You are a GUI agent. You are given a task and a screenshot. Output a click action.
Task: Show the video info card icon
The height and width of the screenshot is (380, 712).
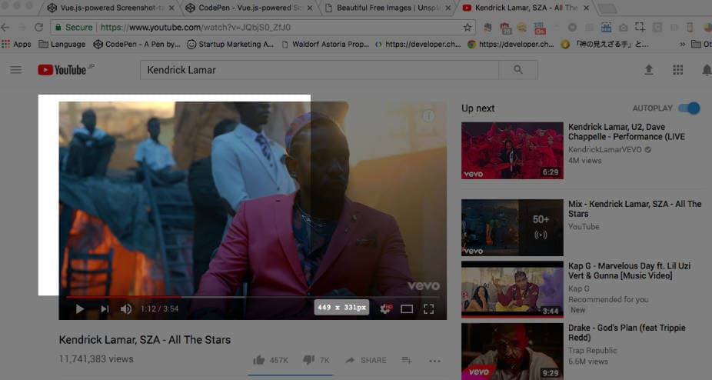(428, 116)
